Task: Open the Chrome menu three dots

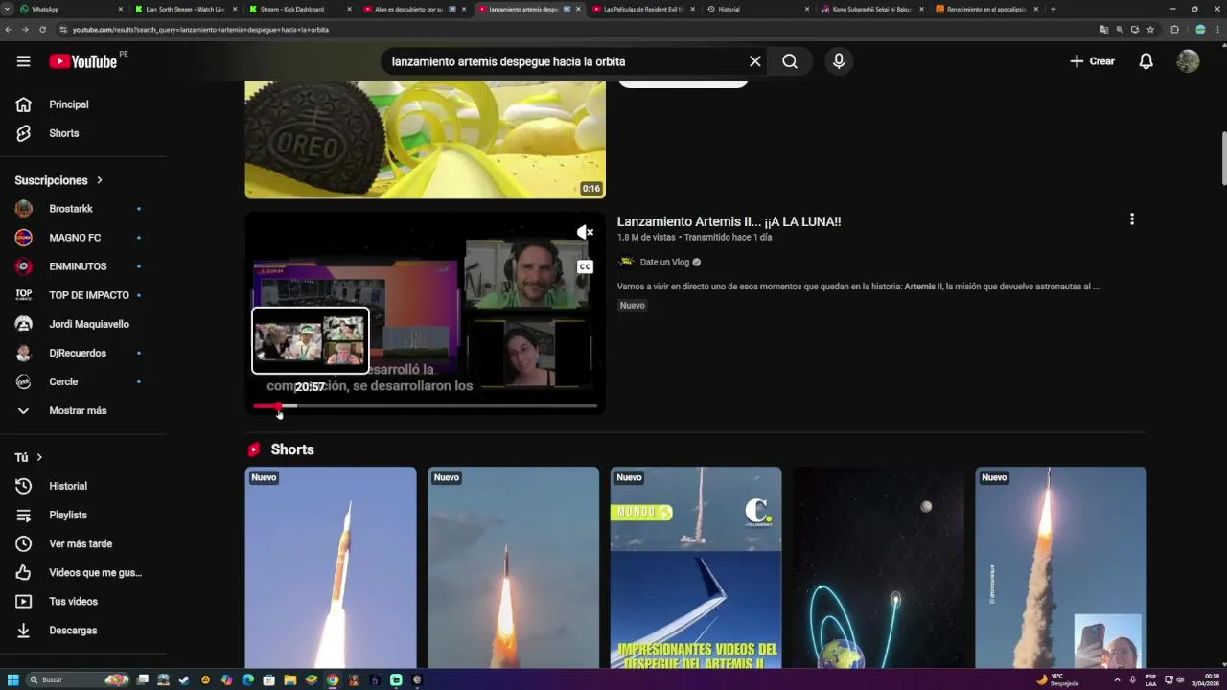Action: (x=1217, y=30)
